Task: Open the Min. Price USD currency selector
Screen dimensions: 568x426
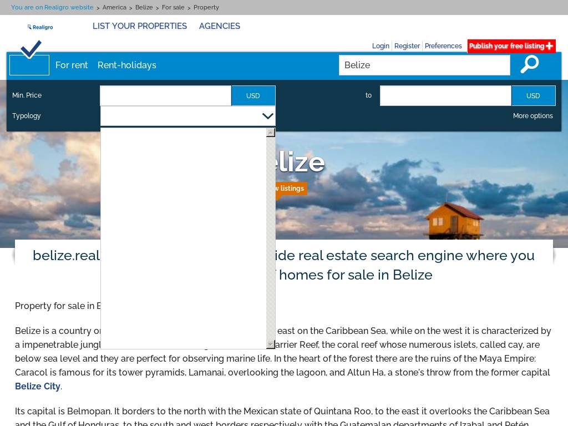Action: (253, 95)
